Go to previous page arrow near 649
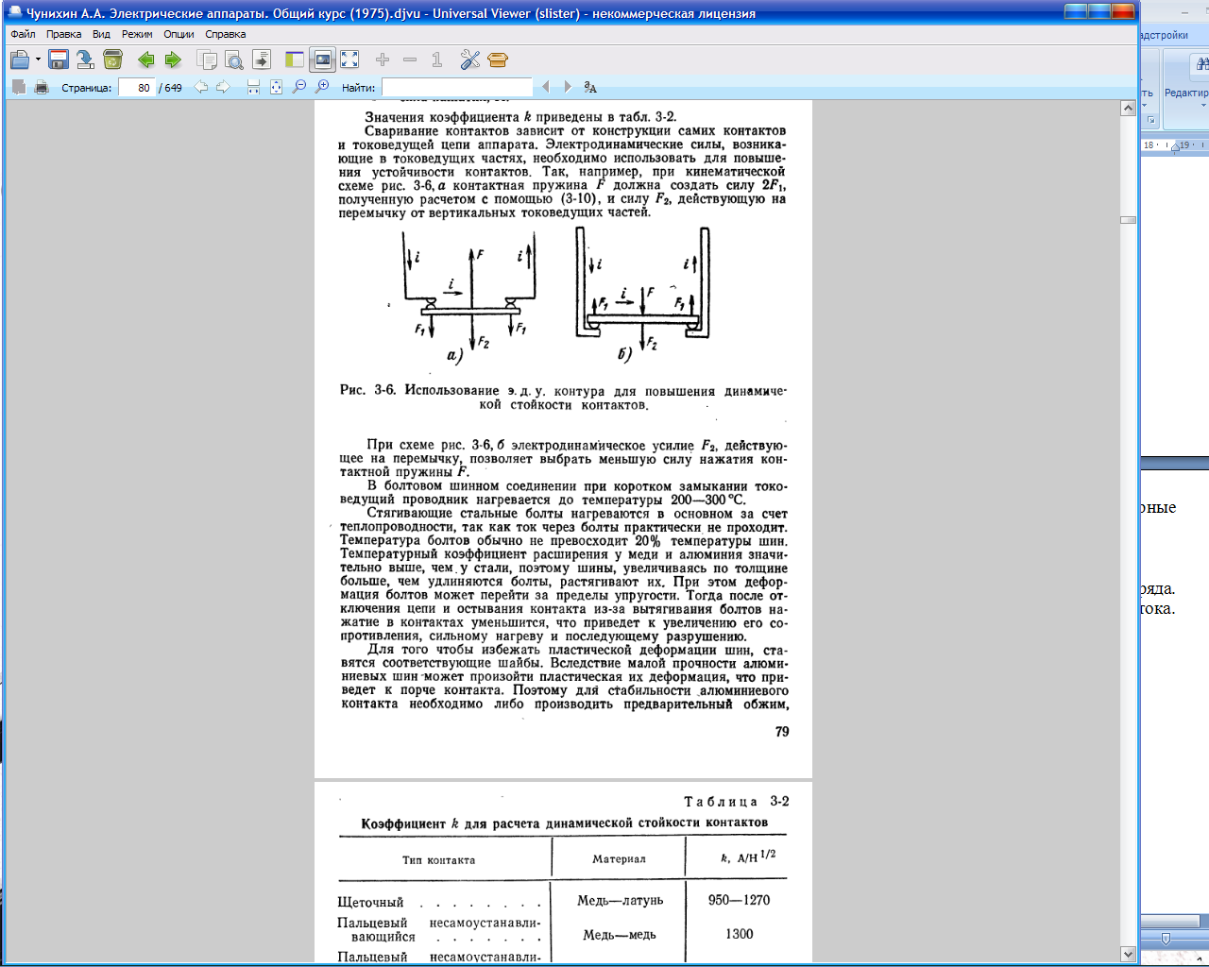Image resolution: width=1209 pixels, height=967 pixels. click(x=201, y=87)
